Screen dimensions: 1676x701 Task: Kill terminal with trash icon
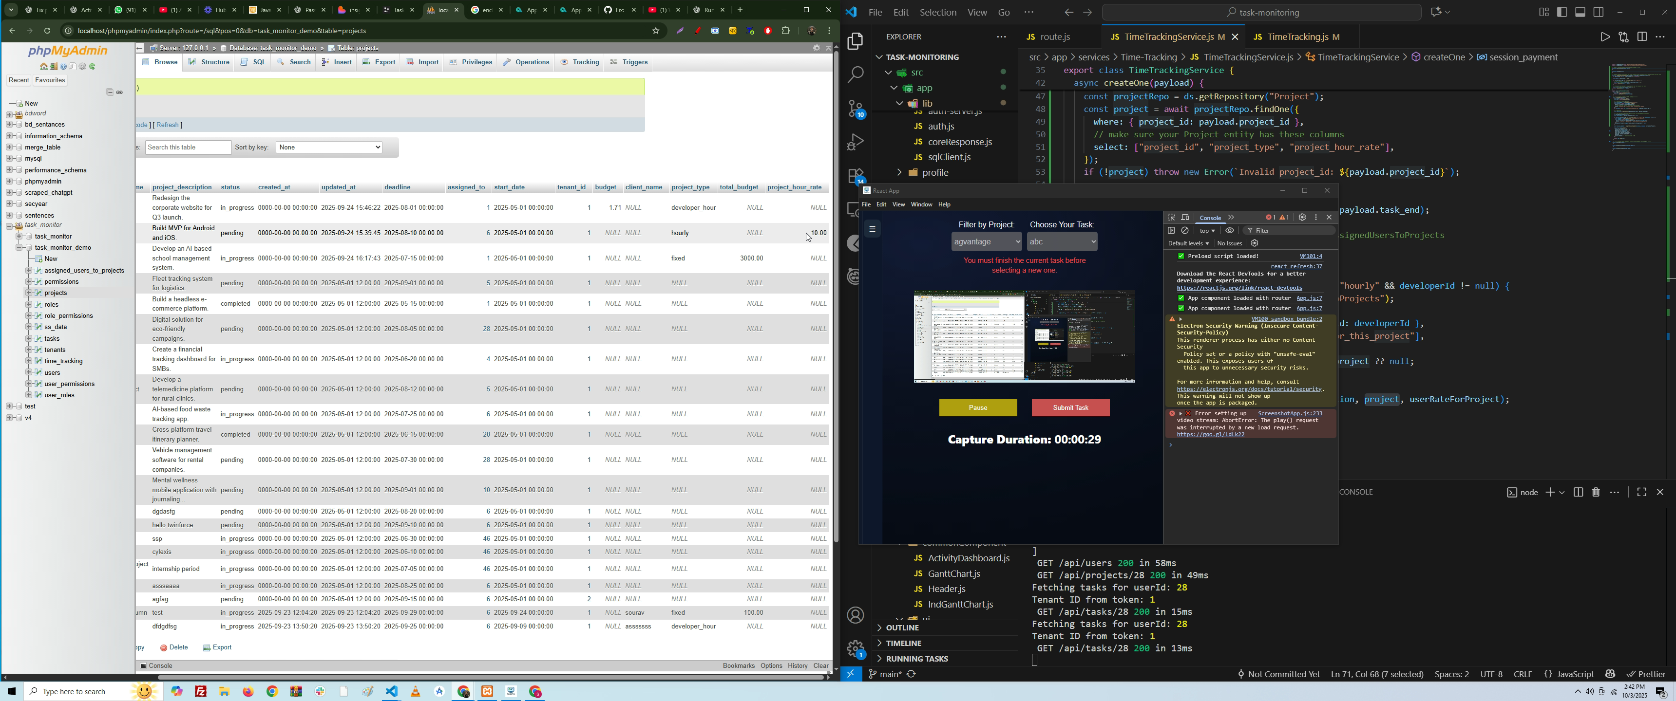pos(1596,492)
